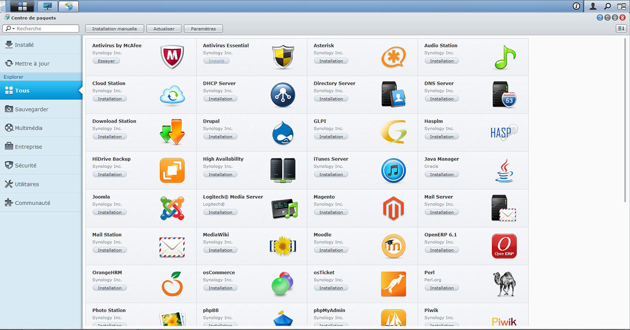Click Installation button for Joomla
Screen dimensions: 630x330
click(x=110, y=212)
